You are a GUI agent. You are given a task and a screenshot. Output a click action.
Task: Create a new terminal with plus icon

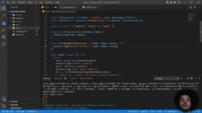click(x=182, y=78)
